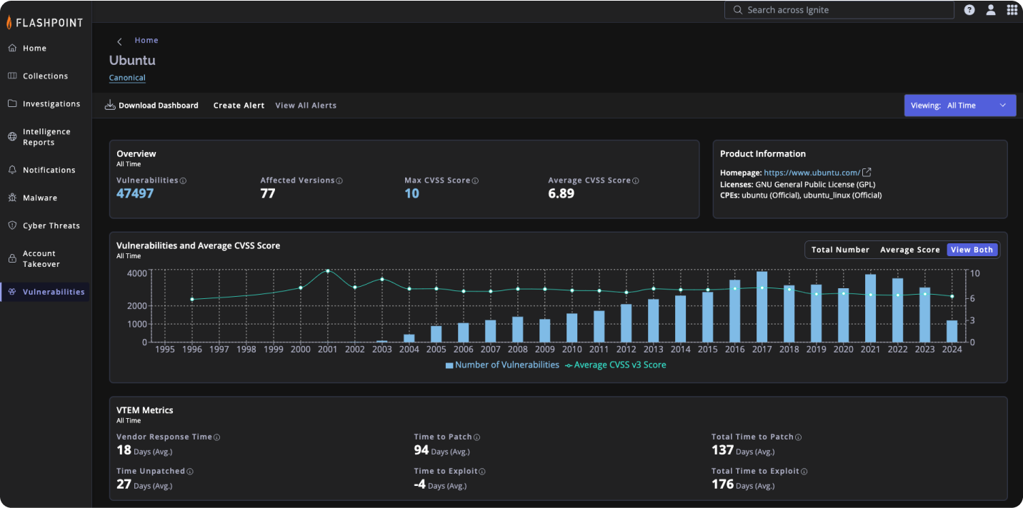
Task: Click info icon next to Average CVSS Score
Action: [x=636, y=181]
